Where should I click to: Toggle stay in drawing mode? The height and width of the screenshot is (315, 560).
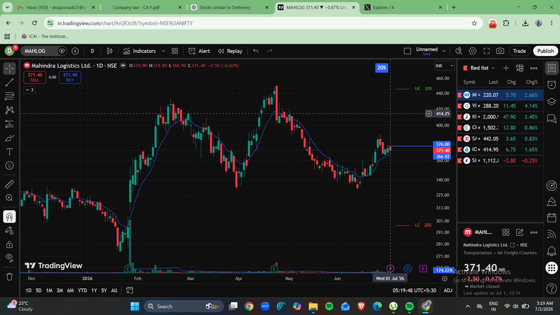(9, 230)
